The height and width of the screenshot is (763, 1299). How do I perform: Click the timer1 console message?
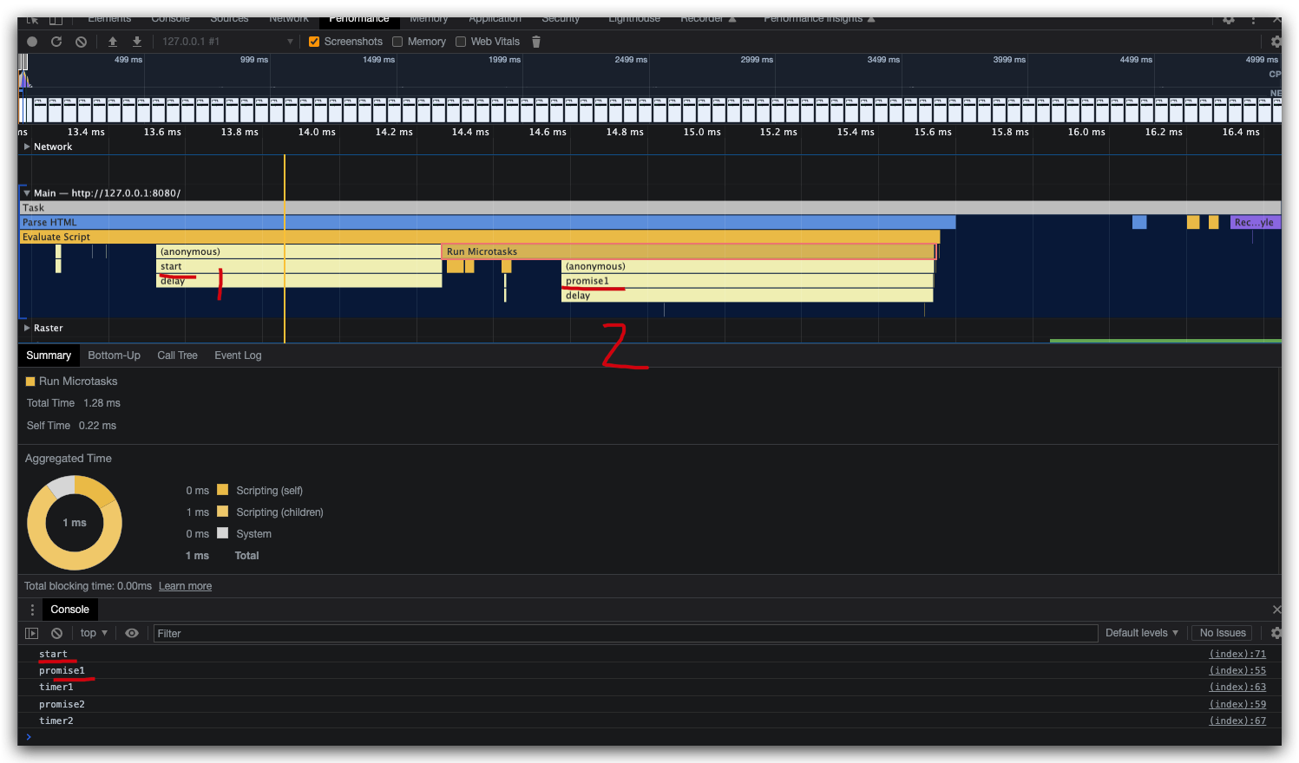56,688
